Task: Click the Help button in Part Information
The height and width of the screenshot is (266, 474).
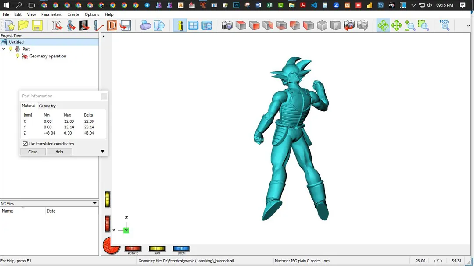Action: (59, 152)
